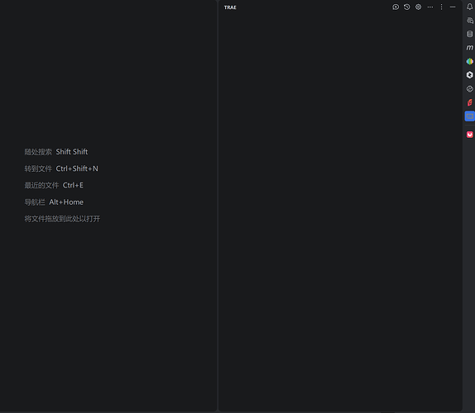Hide the TRAE tool window with the dash icon
This screenshot has width=475, height=413.
click(453, 7)
